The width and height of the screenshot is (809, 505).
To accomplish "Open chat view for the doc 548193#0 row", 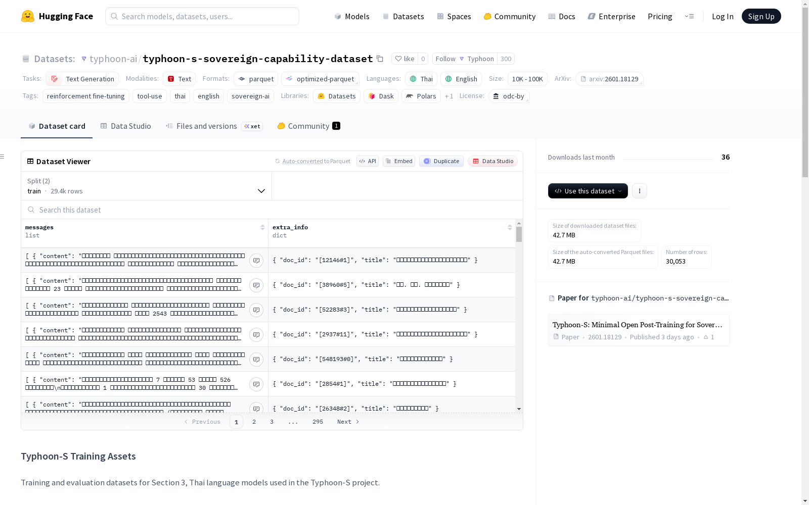I will 256,360.
